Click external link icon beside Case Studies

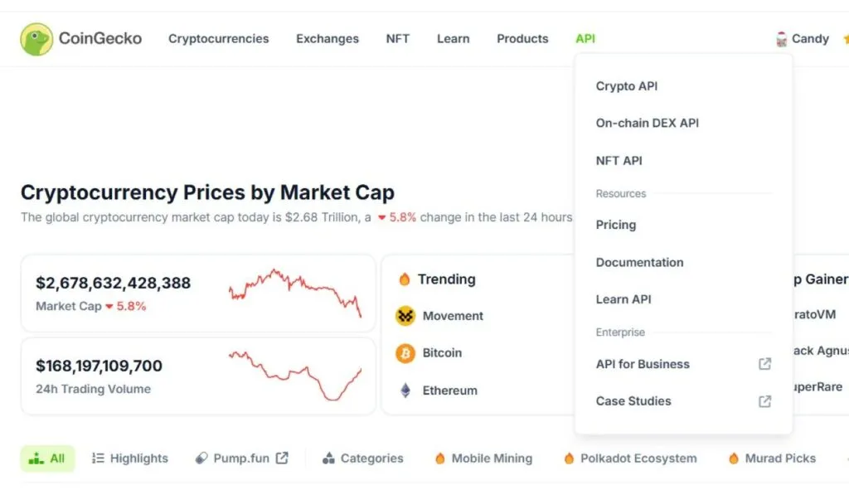(764, 401)
